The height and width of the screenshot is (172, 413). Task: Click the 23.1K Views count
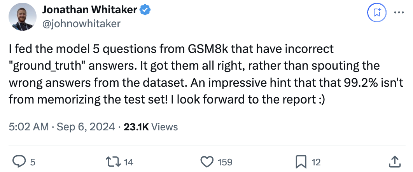click(x=150, y=127)
